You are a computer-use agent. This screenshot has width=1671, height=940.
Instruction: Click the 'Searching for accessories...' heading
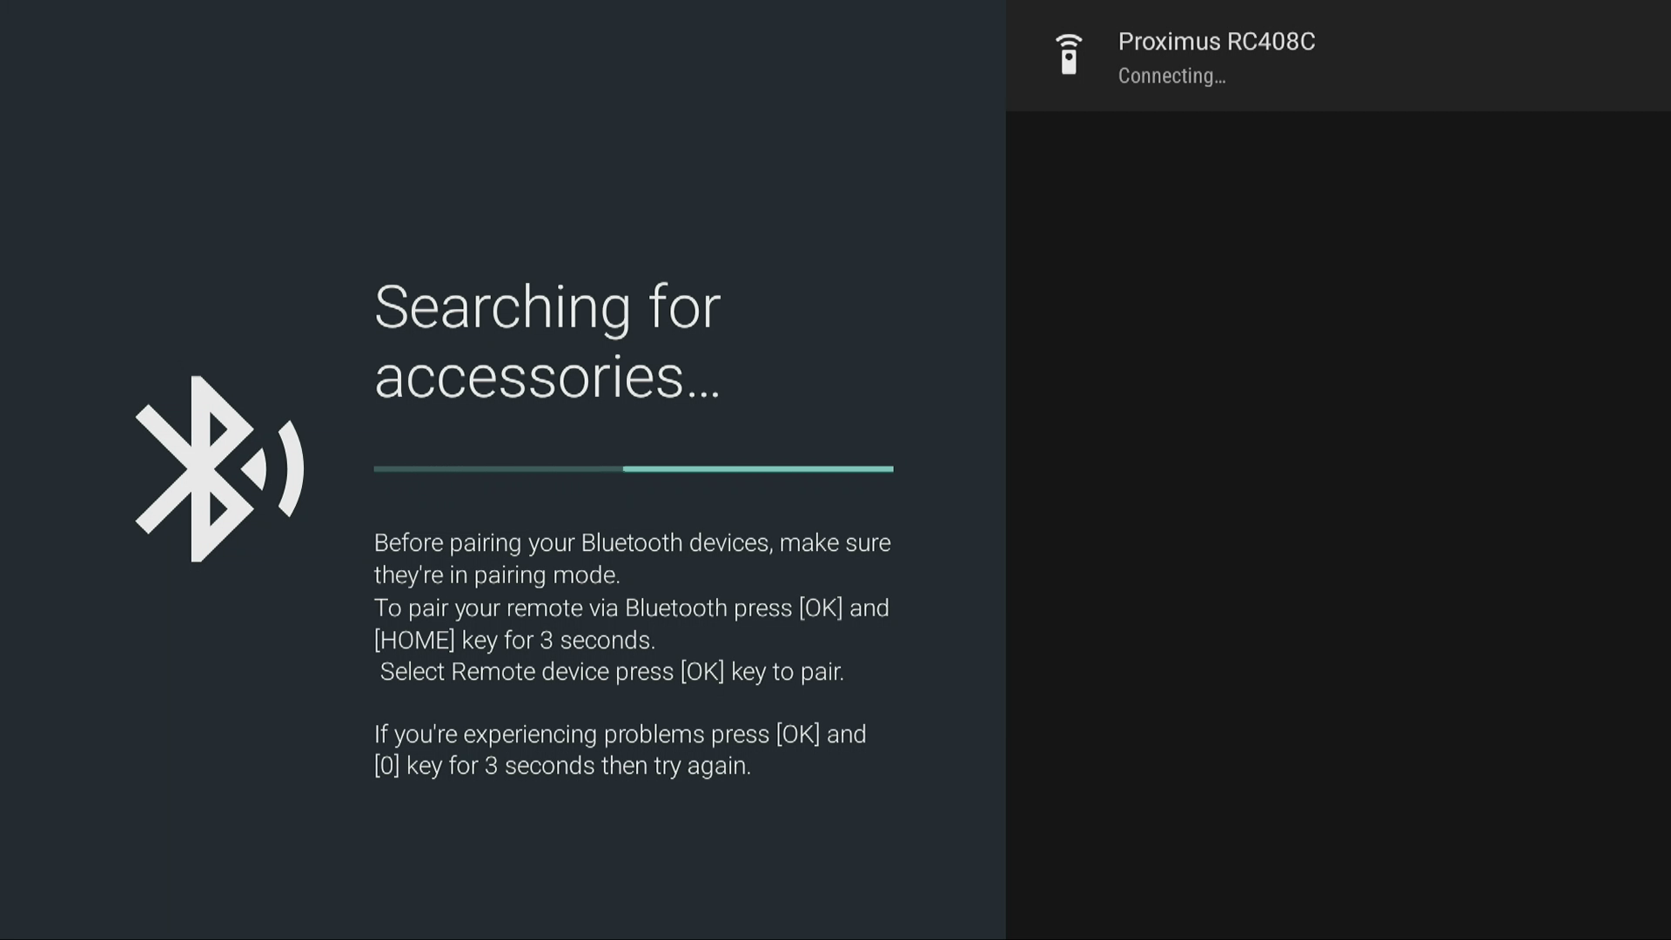tap(547, 341)
